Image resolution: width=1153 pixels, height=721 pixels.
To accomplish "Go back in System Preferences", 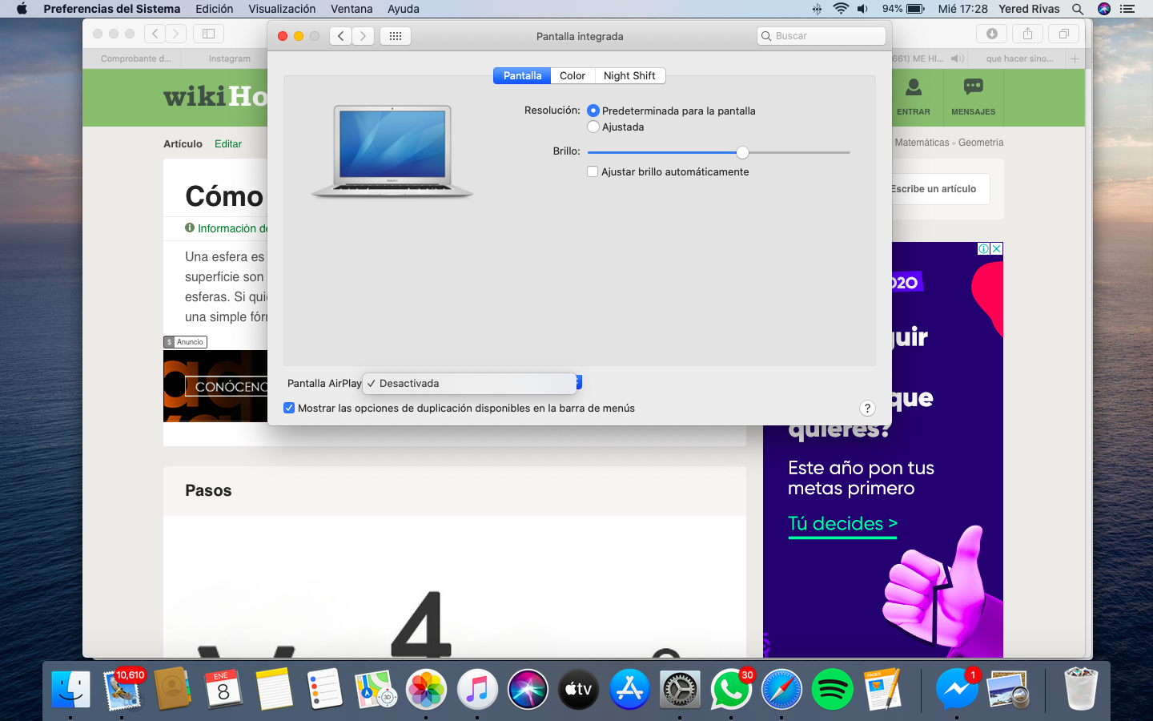I will point(341,36).
